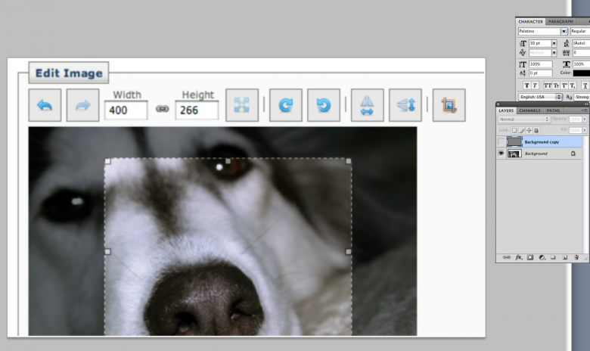The height and width of the screenshot is (351, 590).
Task: Switch to the Channels tab
Action: tap(529, 110)
